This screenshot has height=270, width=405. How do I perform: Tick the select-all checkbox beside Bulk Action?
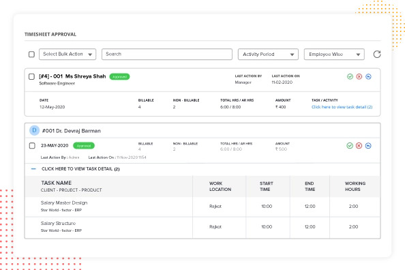[31, 55]
